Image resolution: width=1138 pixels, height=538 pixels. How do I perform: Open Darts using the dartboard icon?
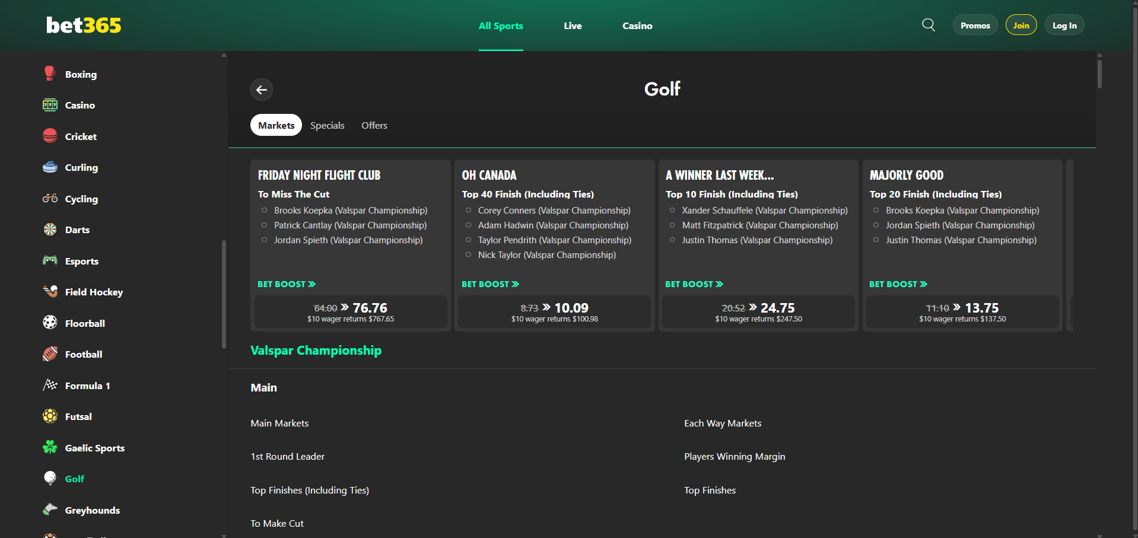[50, 230]
